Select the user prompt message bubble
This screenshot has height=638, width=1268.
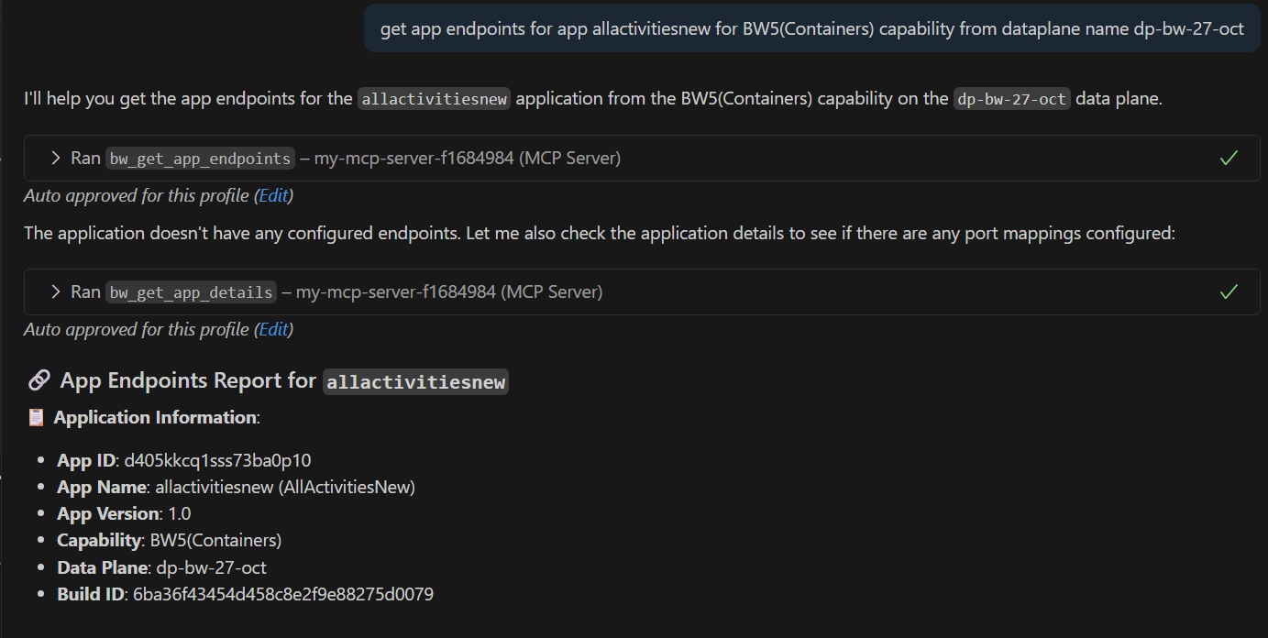811,28
